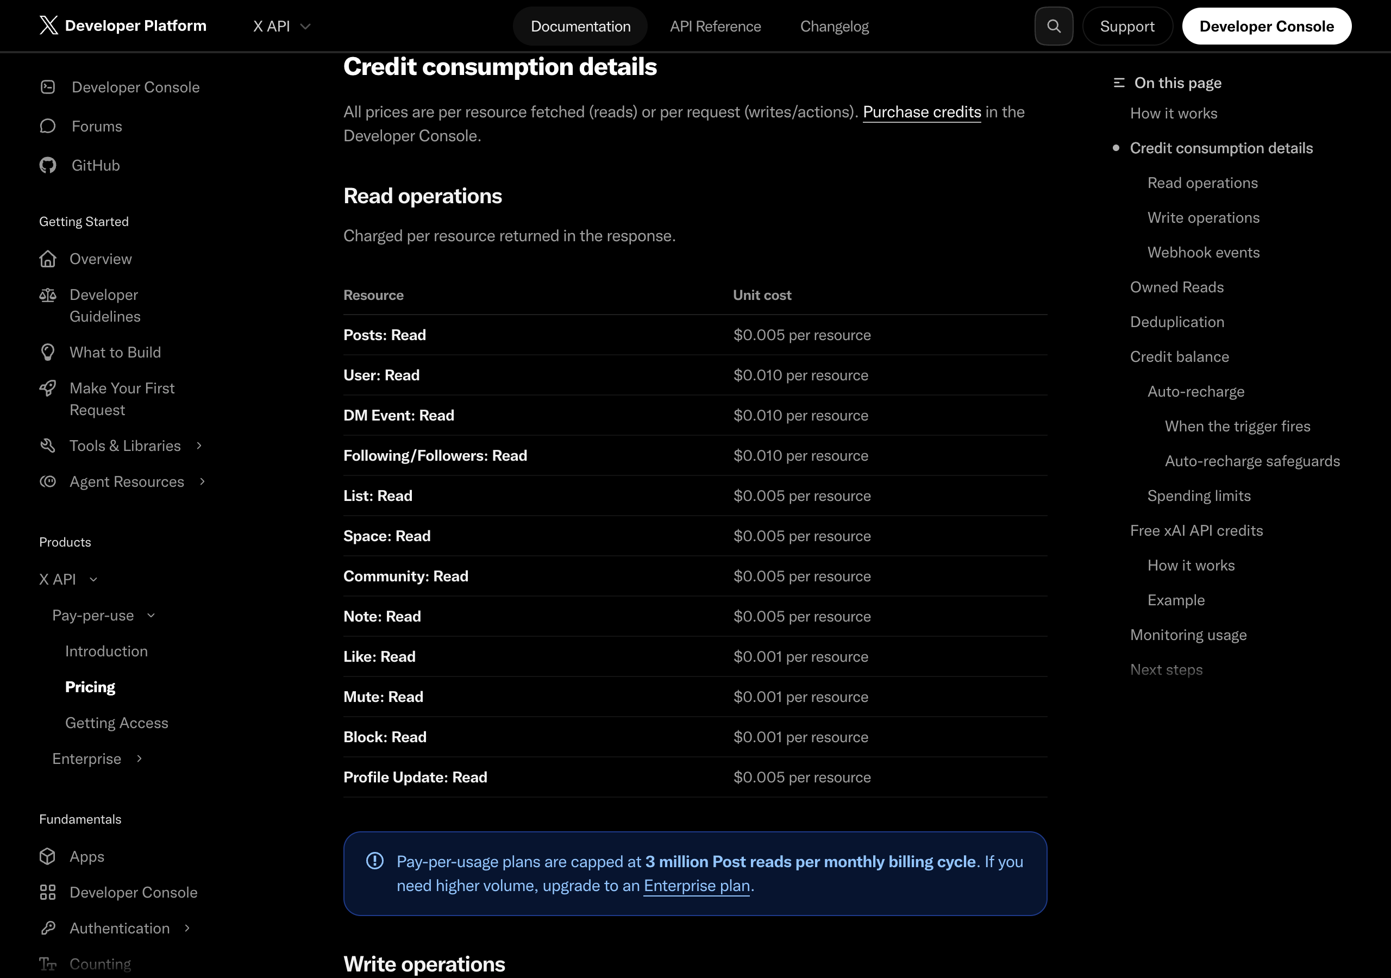Collapse the Pay-per-use section chevron
This screenshot has height=978, width=1391.
[x=152, y=616]
